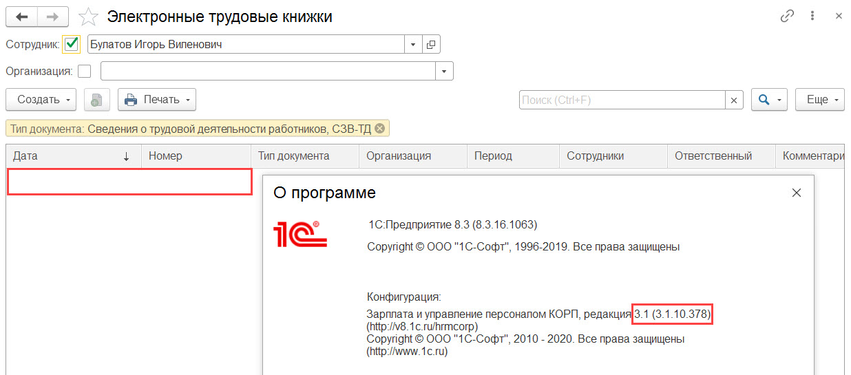Sort by the Дата column header
The height and width of the screenshot is (375, 851).
74,156
